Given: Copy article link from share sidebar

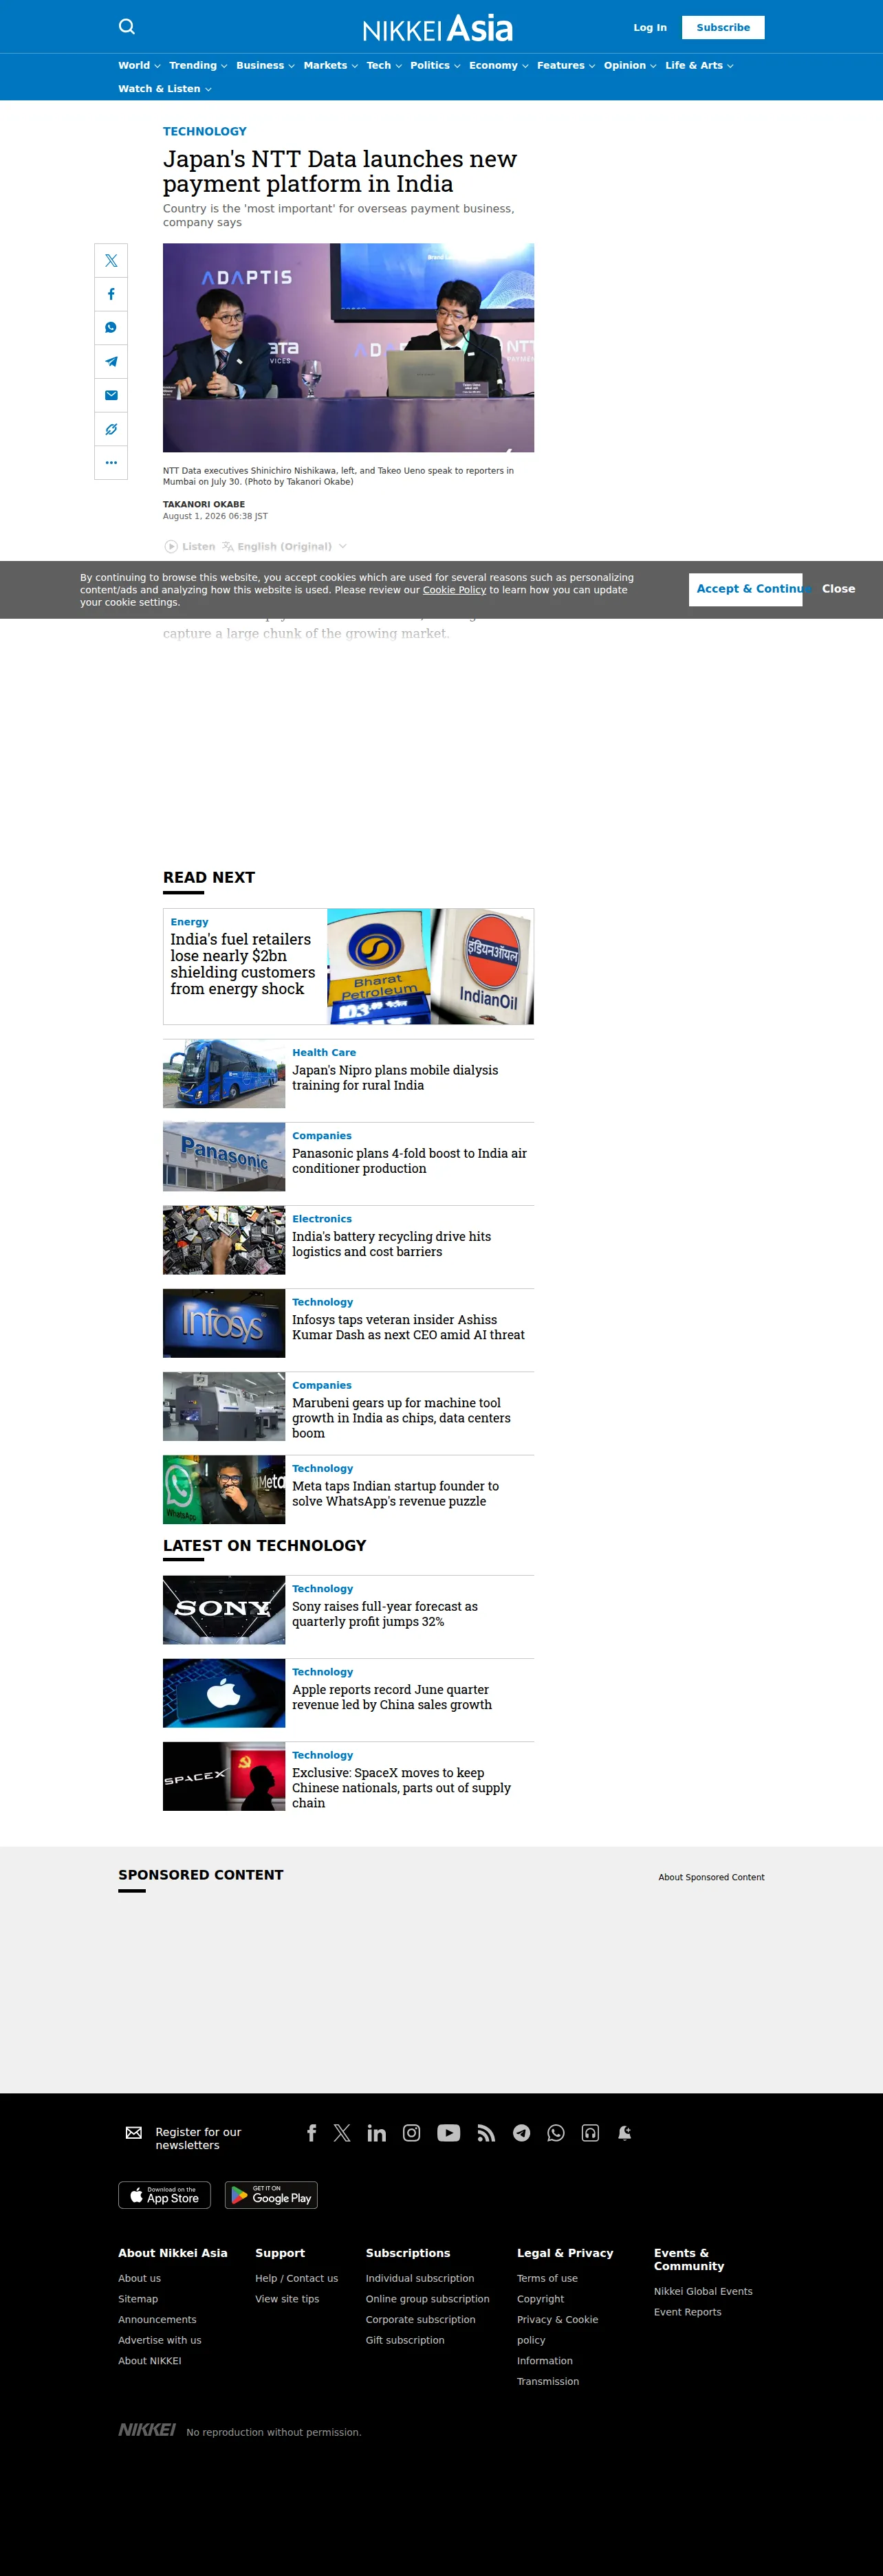Looking at the screenshot, I should coord(111,429).
